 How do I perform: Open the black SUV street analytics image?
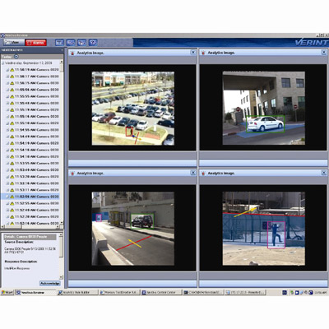point(133,229)
